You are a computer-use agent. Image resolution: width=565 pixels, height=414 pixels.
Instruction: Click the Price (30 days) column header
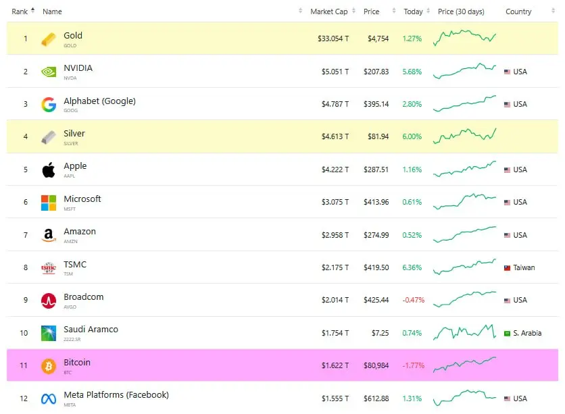coord(461,11)
